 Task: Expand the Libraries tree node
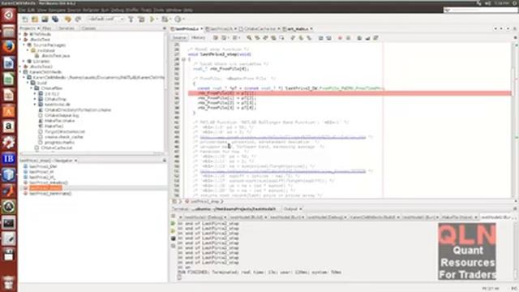click(x=24, y=62)
